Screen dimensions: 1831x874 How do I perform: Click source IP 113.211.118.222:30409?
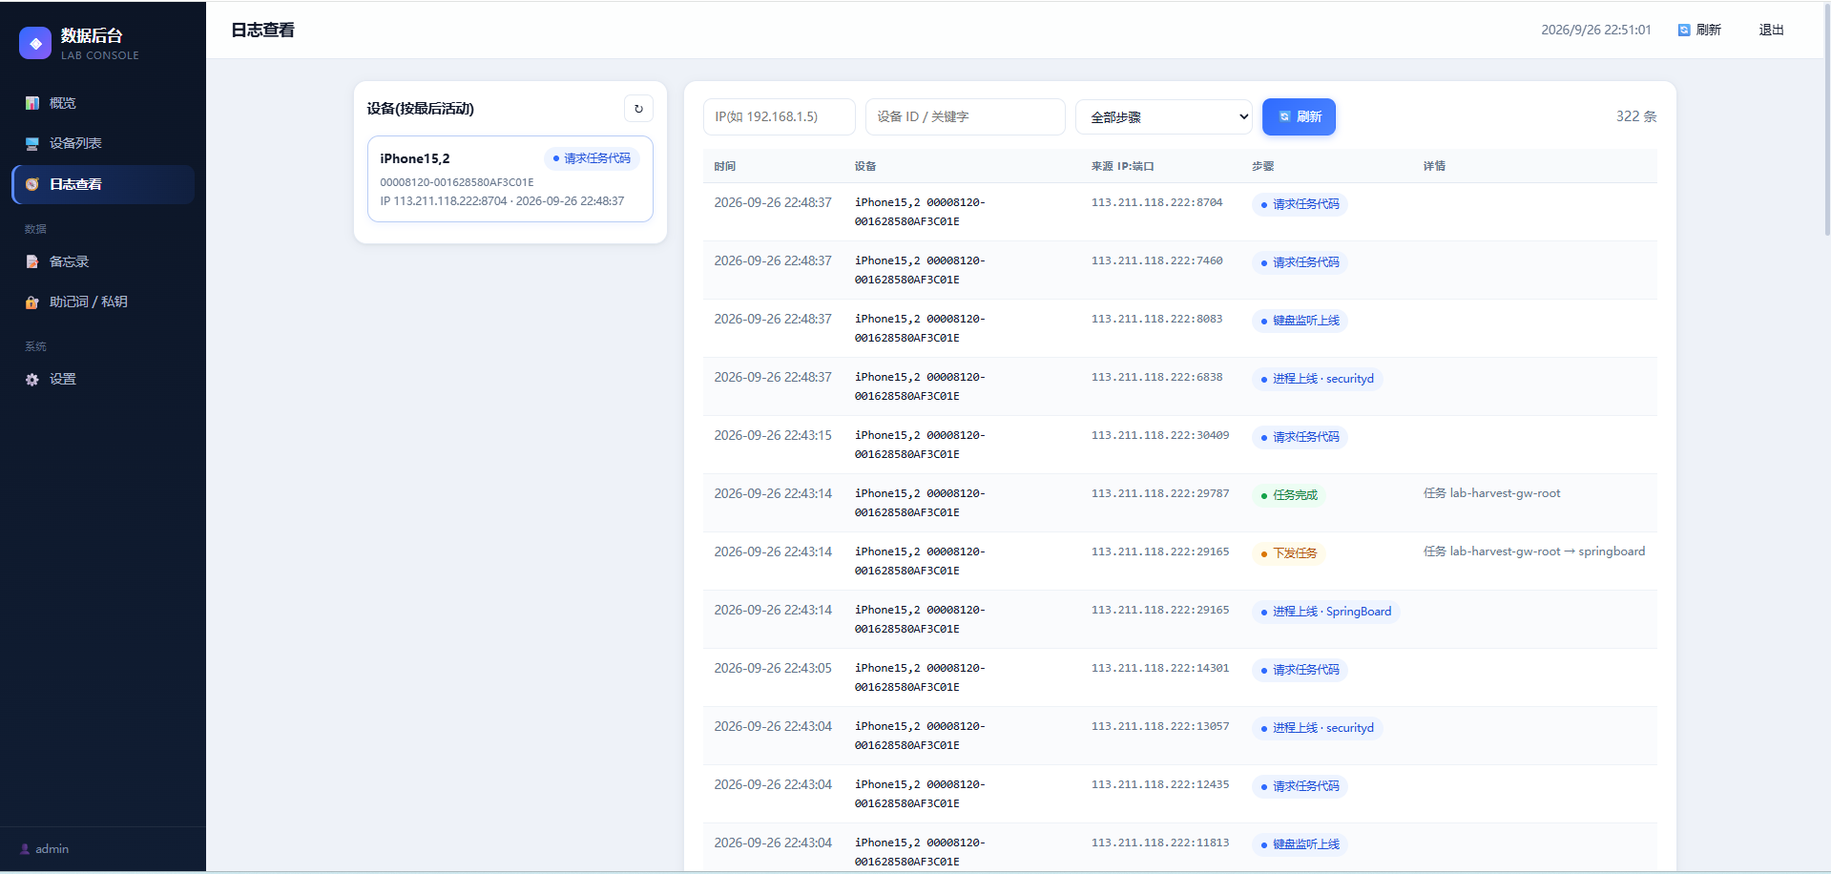point(1160,435)
